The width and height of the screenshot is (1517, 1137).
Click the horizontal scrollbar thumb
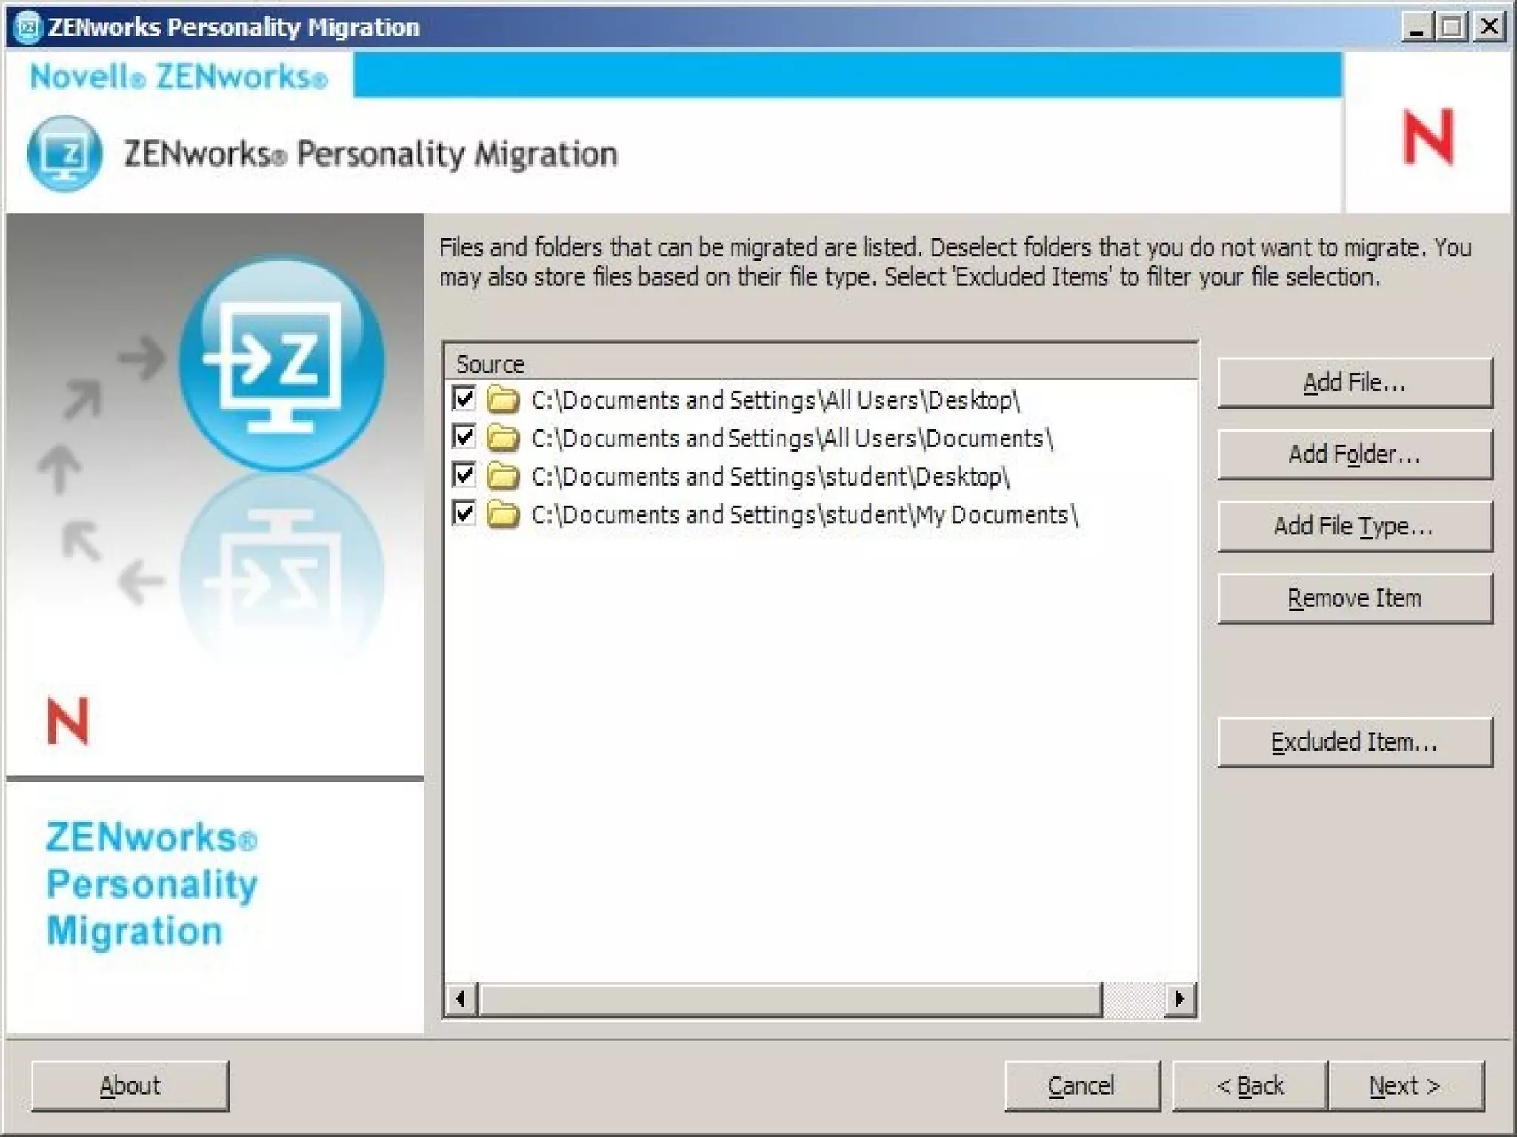click(790, 999)
